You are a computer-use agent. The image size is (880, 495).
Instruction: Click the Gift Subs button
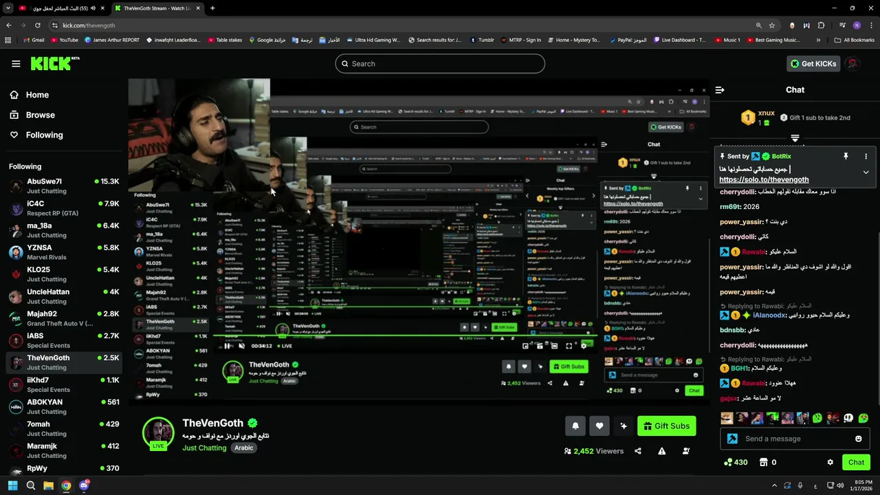(x=666, y=426)
